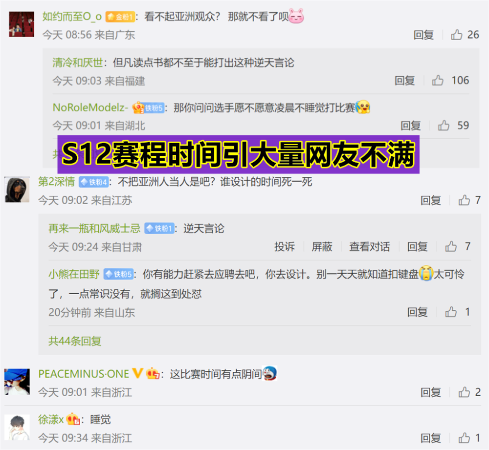Click 屏蔽 to block the 逆天言论 reply
This screenshot has height=450, width=489.
322,247
